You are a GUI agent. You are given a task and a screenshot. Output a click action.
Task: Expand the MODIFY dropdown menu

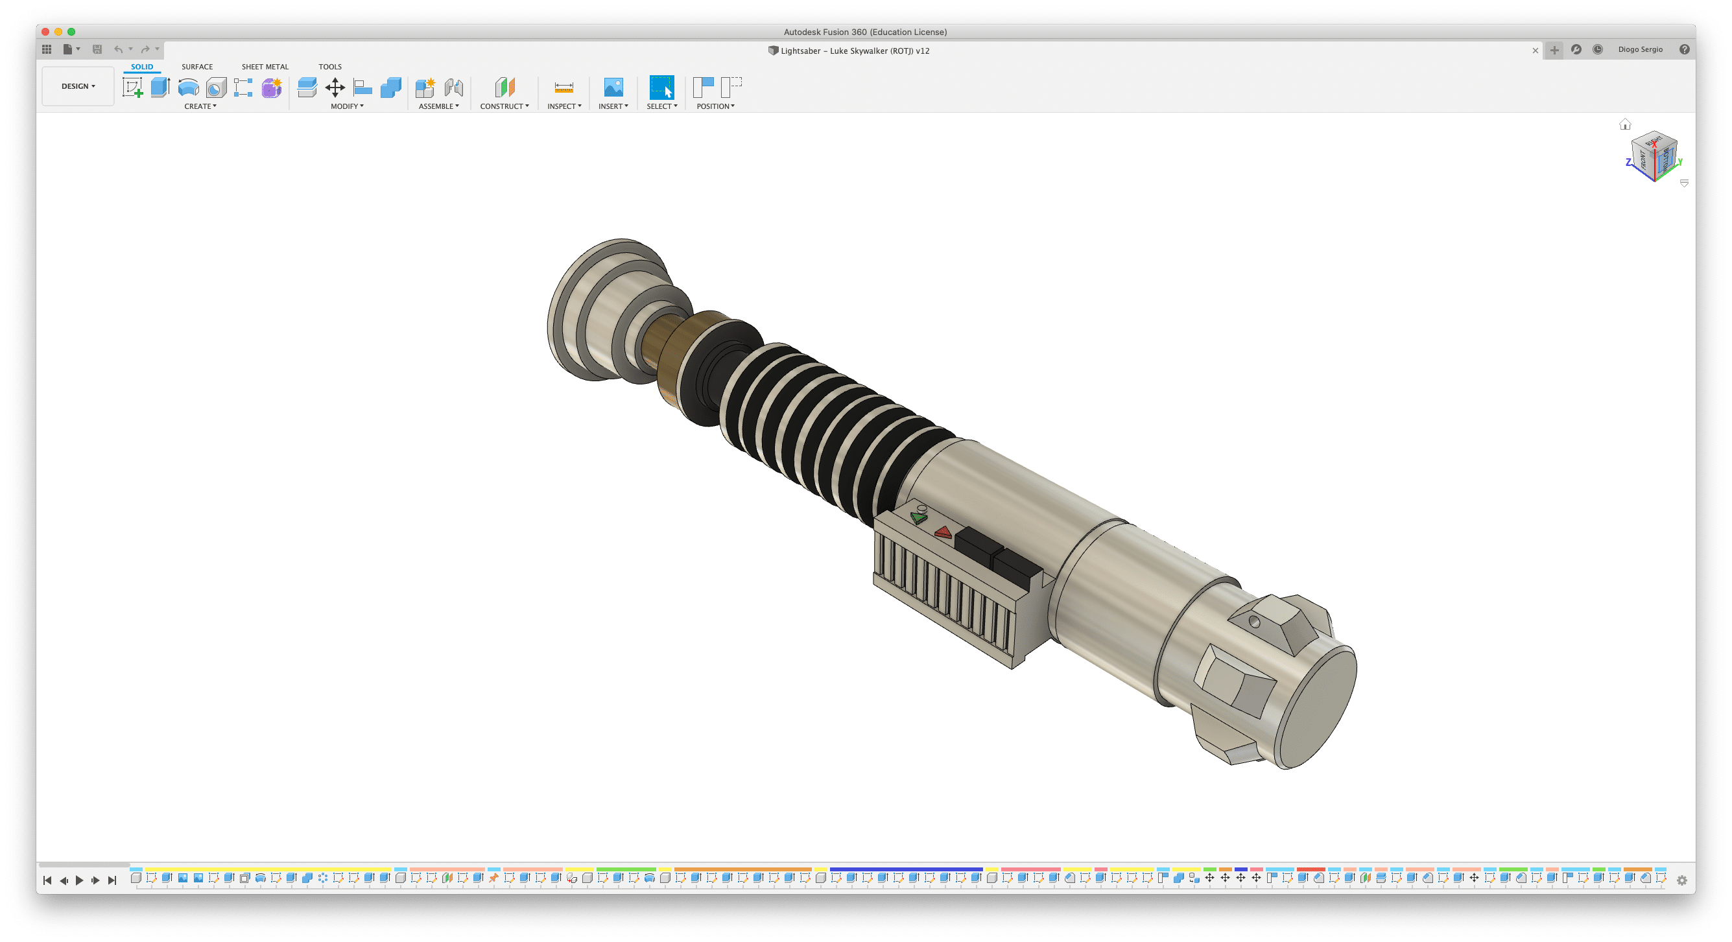tap(347, 106)
